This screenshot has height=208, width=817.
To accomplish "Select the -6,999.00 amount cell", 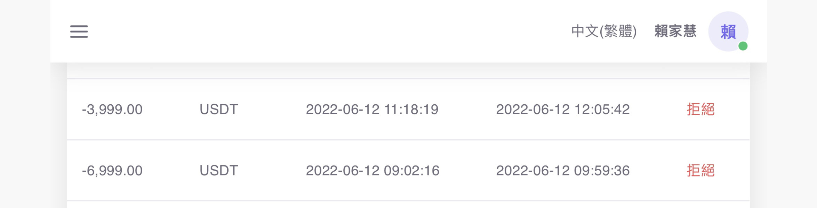I will tap(112, 171).
